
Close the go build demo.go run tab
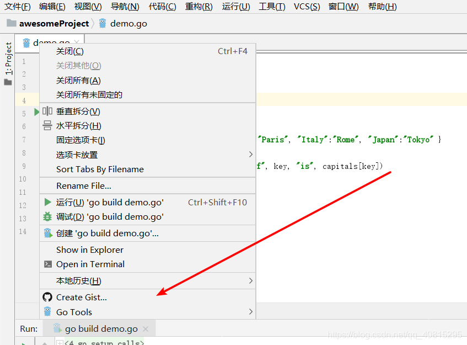(146, 329)
